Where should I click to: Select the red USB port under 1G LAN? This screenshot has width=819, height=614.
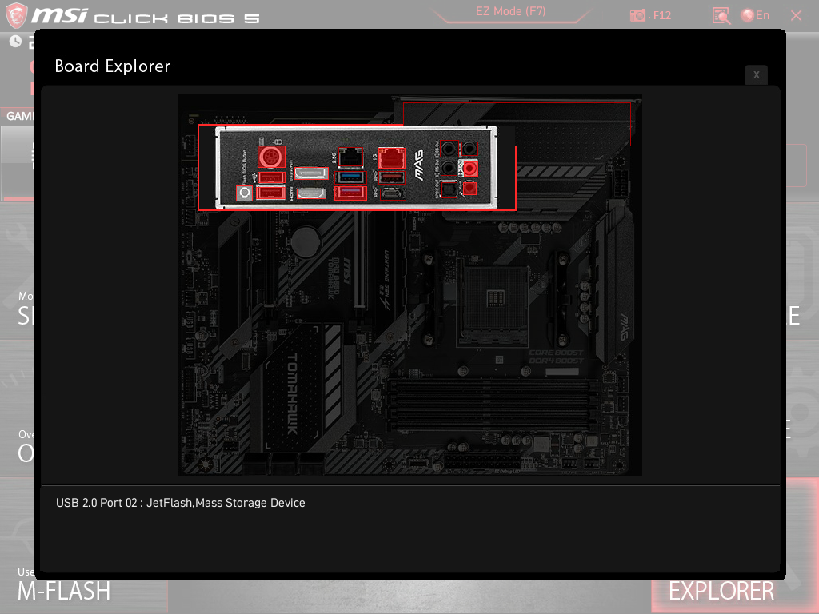point(392,177)
